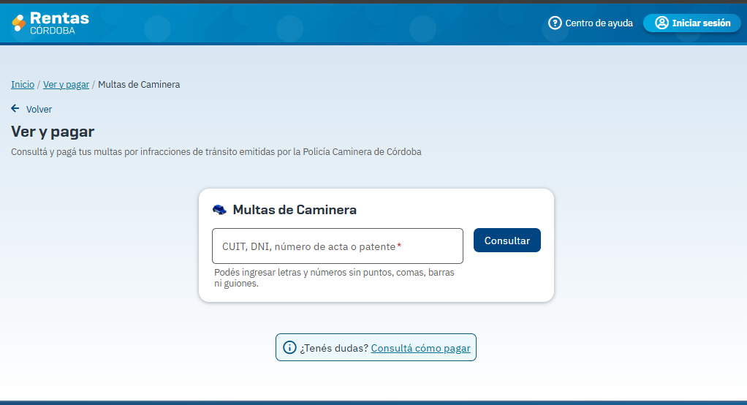Click the Ver y pagar page heading
747x405 pixels.
(53, 132)
